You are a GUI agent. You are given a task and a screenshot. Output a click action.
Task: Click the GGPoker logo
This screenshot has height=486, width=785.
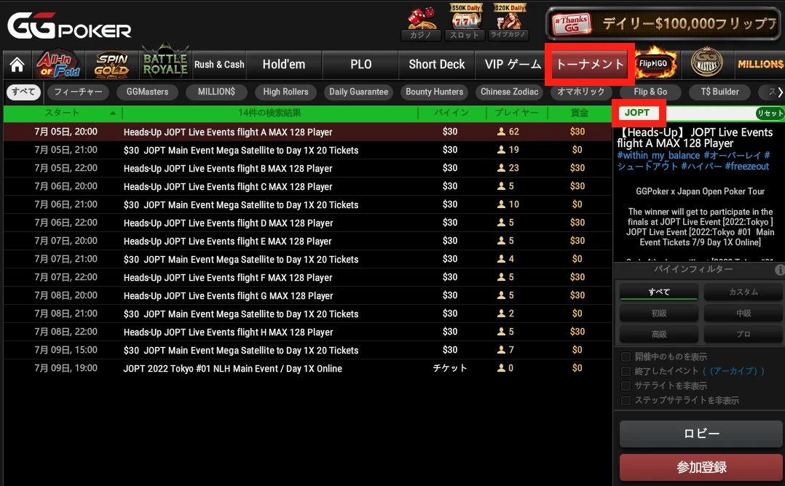[69, 26]
